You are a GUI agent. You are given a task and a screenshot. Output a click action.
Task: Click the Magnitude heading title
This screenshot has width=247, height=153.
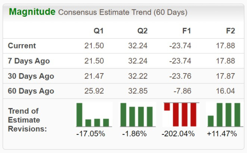[x=32, y=12]
